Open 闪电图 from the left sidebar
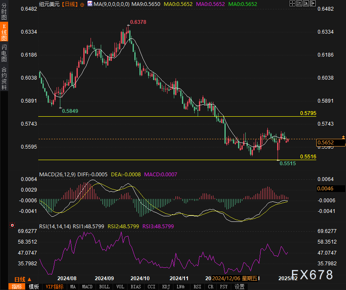This screenshot has height=290, width=346. tap(4, 54)
